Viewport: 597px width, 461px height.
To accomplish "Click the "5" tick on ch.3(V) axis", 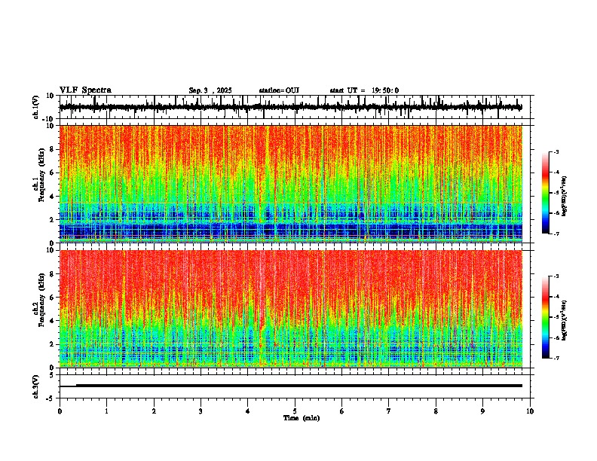I will pyautogui.click(x=53, y=374).
